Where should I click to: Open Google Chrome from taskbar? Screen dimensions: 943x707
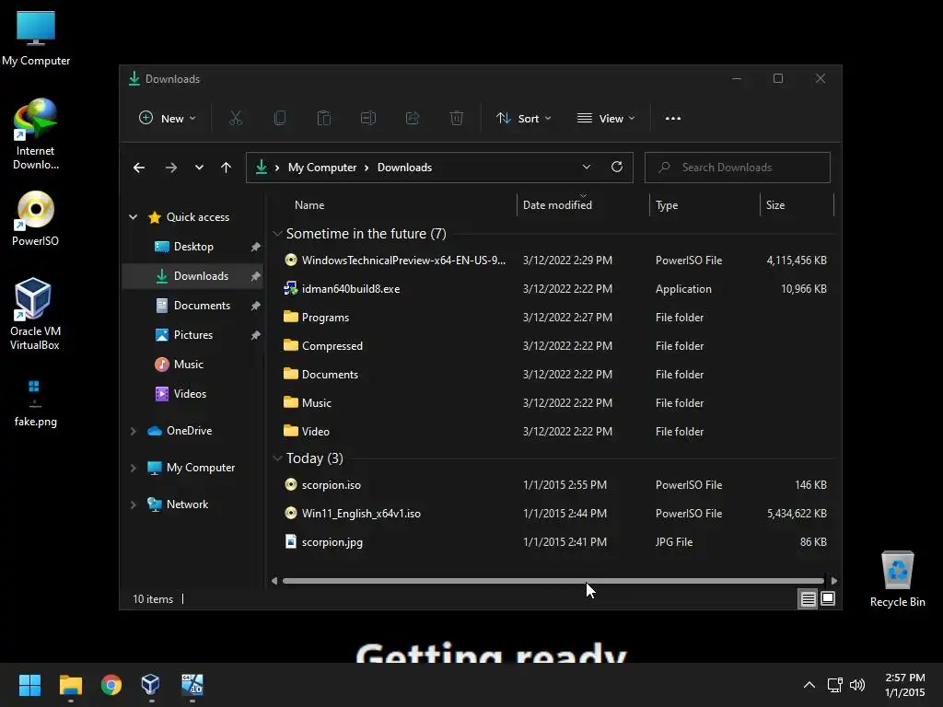[111, 685]
